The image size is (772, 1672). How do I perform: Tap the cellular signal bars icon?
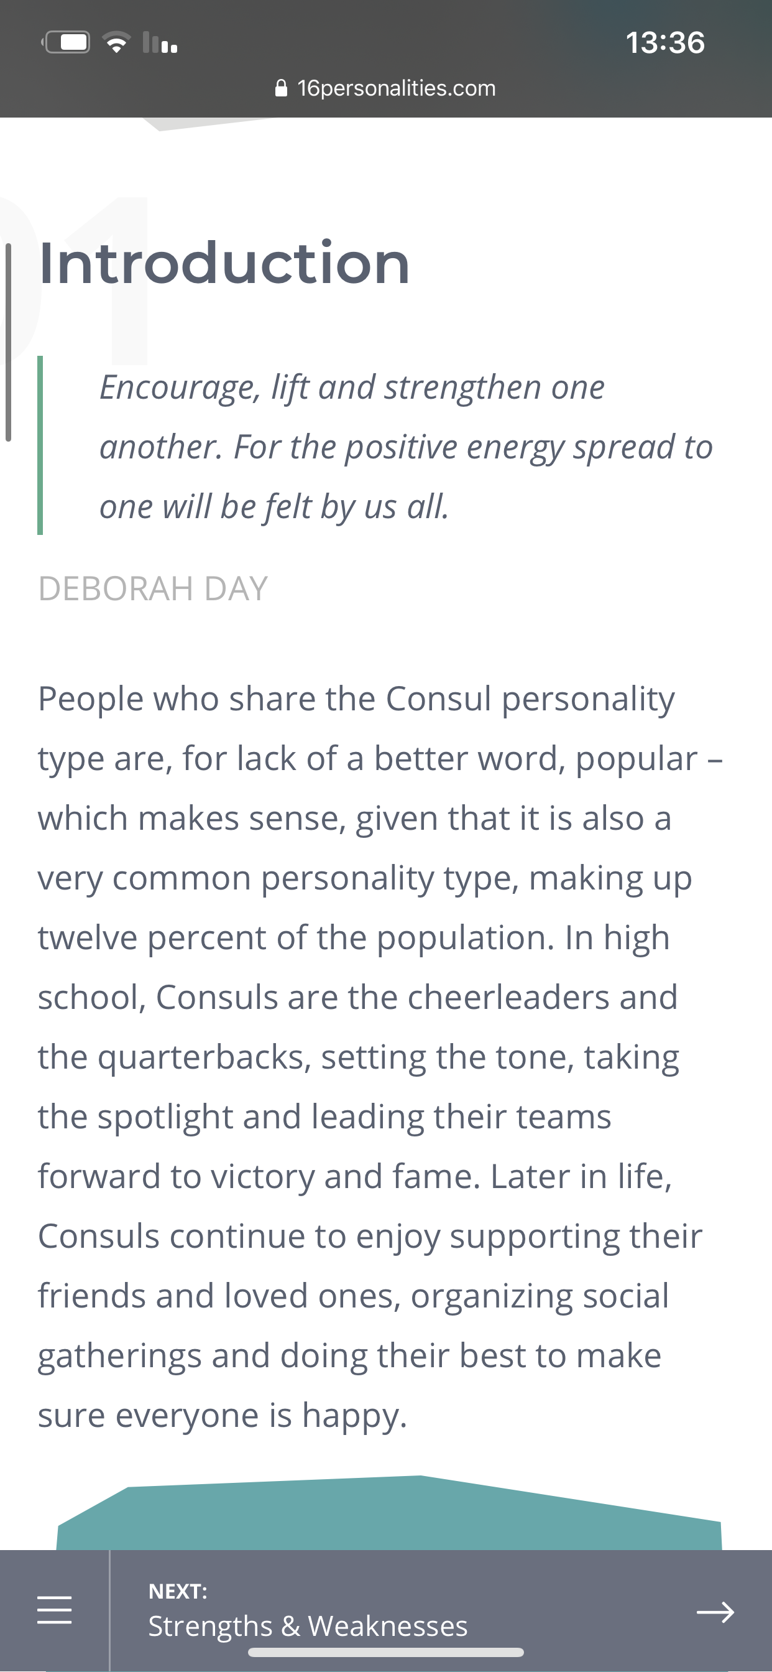tap(160, 42)
